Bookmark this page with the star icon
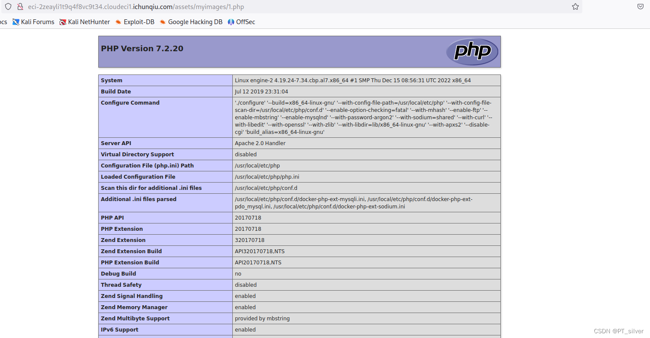This screenshot has width=650, height=338. [x=575, y=7]
